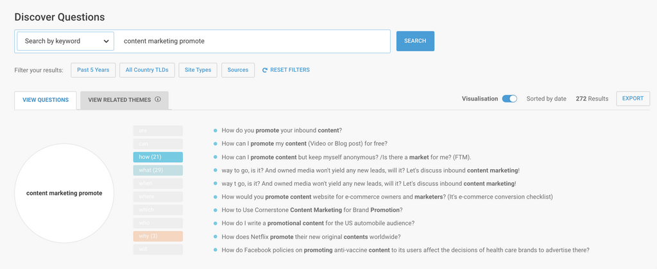The width and height of the screenshot is (657, 269).
Task: Select the 'what (29)' question category
Action: (158, 170)
